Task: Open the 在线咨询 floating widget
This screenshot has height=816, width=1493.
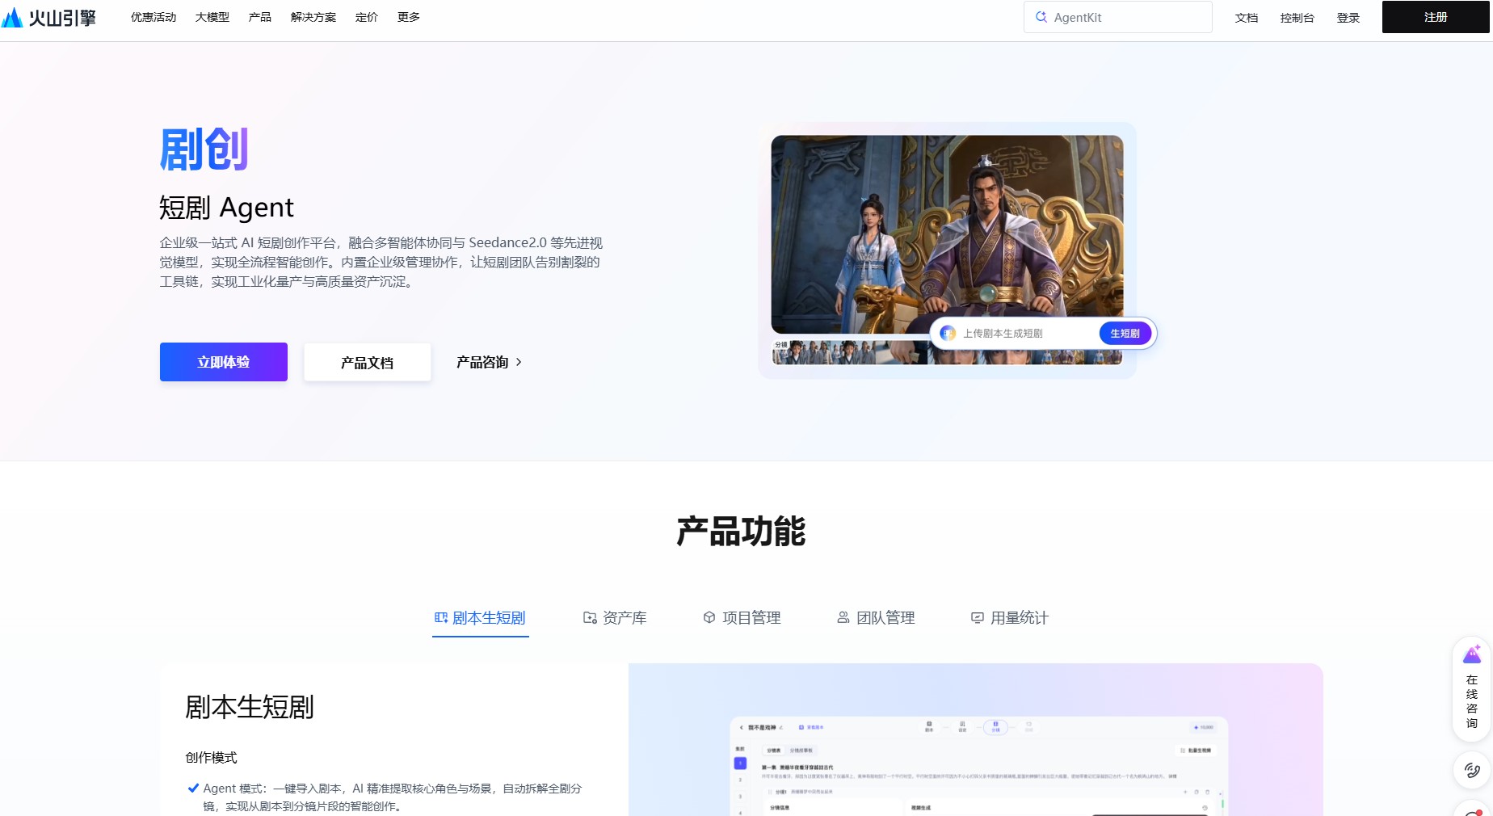Action: (x=1472, y=688)
